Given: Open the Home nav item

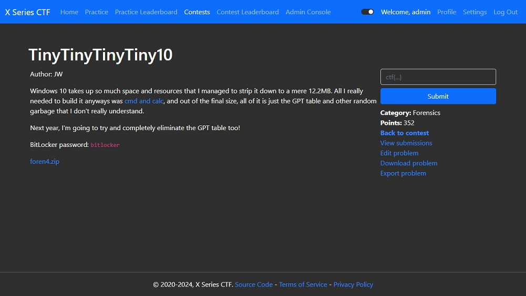Looking at the screenshot, I should pos(69,12).
